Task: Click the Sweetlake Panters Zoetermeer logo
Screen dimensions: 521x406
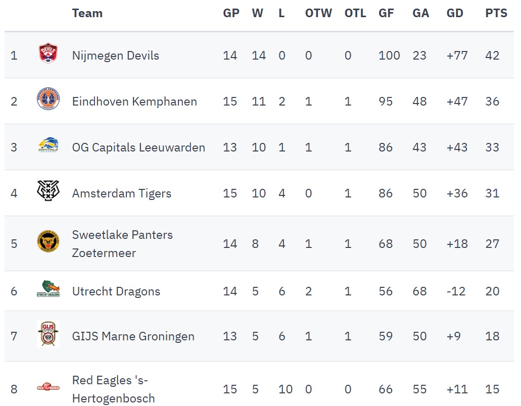Action: click(x=48, y=241)
